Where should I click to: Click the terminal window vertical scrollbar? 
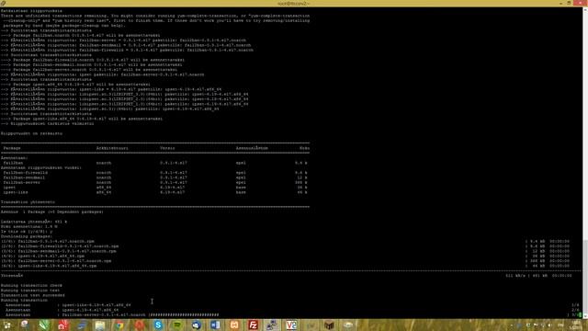point(585,162)
